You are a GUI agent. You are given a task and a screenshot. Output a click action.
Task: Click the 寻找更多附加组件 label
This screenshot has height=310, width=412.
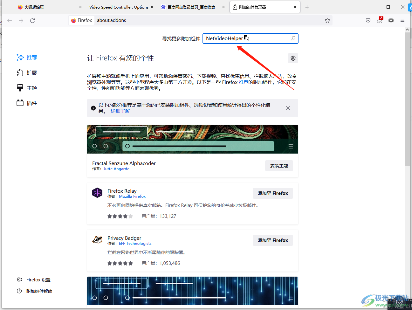(181, 38)
